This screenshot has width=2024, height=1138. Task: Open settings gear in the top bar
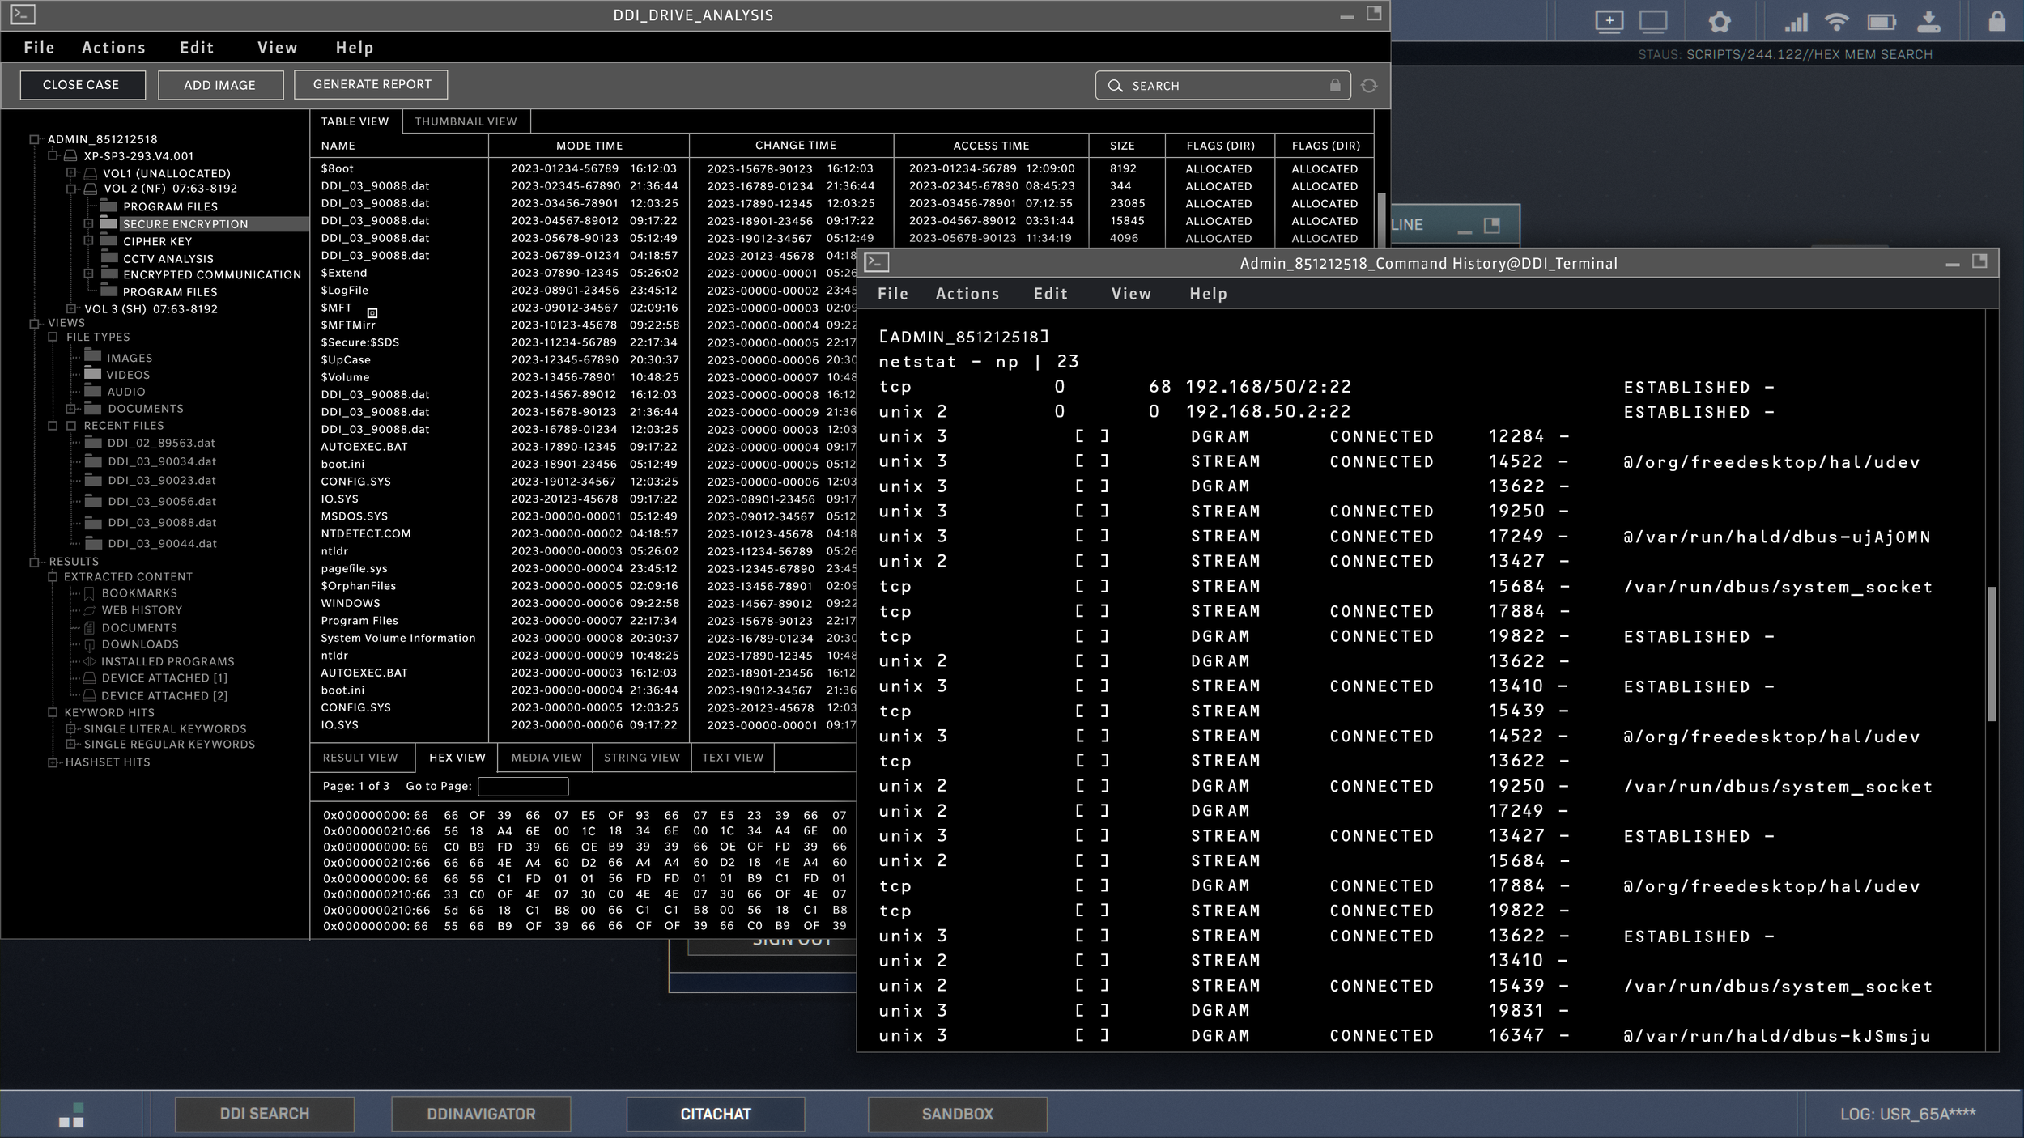point(1720,22)
